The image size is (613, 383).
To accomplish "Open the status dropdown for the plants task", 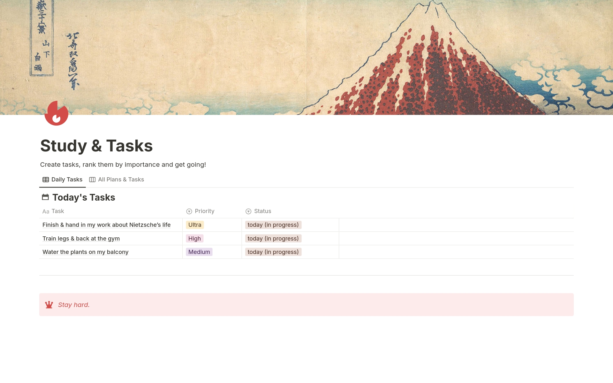I will pyautogui.click(x=273, y=252).
